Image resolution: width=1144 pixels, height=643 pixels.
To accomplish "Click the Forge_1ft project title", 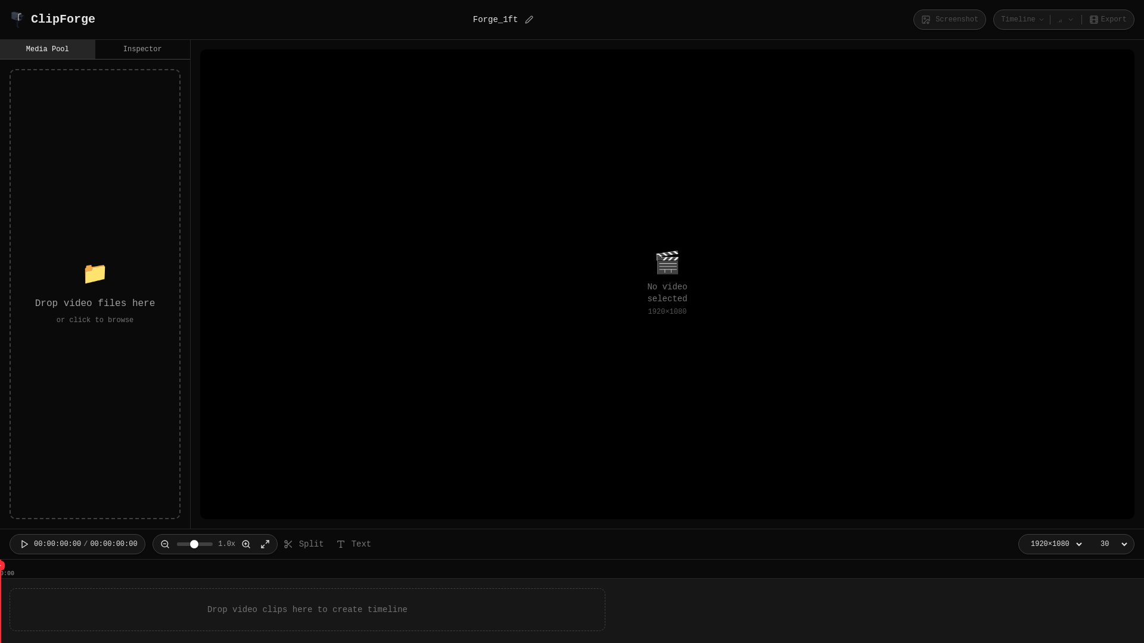I will pyautogui.click(x=495, y=20).
